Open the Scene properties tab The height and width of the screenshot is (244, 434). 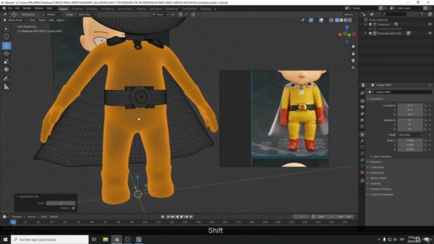click(x=362, y=120)
